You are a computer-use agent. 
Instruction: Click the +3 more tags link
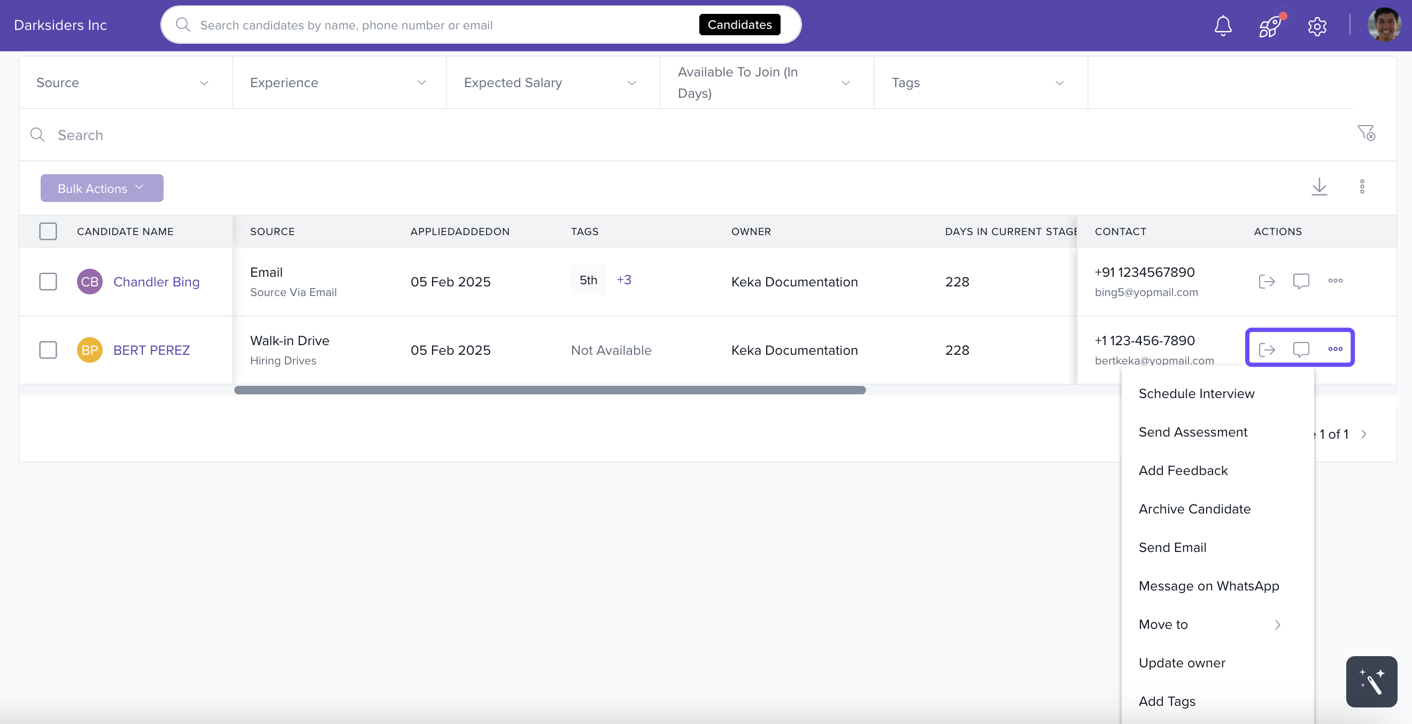(624, 280)
